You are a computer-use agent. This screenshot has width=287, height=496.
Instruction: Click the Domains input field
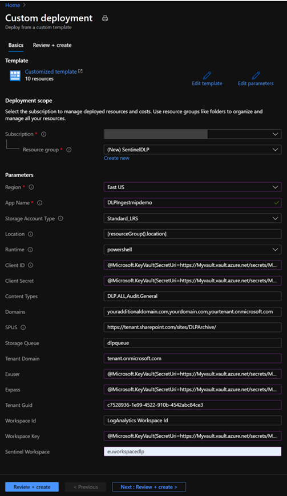pos(192,312)
